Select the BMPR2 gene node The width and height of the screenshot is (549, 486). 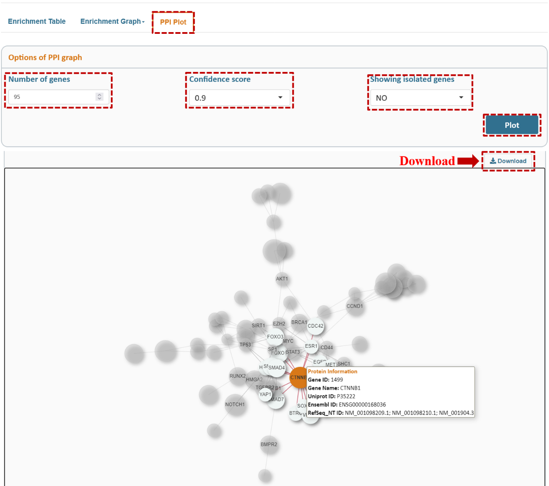click(269, 444)
